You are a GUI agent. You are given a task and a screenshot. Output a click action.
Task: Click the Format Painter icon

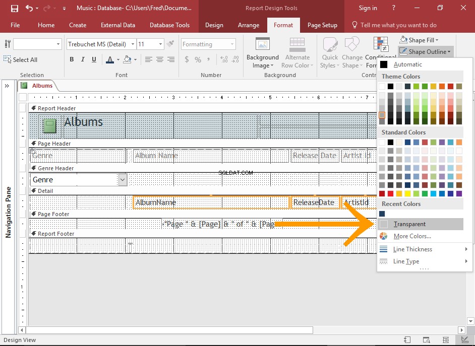(x=170, y=44)
